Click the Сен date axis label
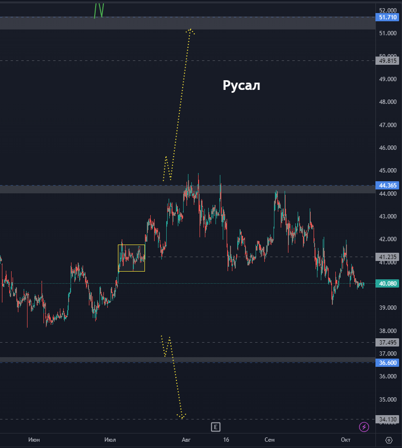Image resolution: width=402 pixels, height=448 pixels. [x=270, y=440]
